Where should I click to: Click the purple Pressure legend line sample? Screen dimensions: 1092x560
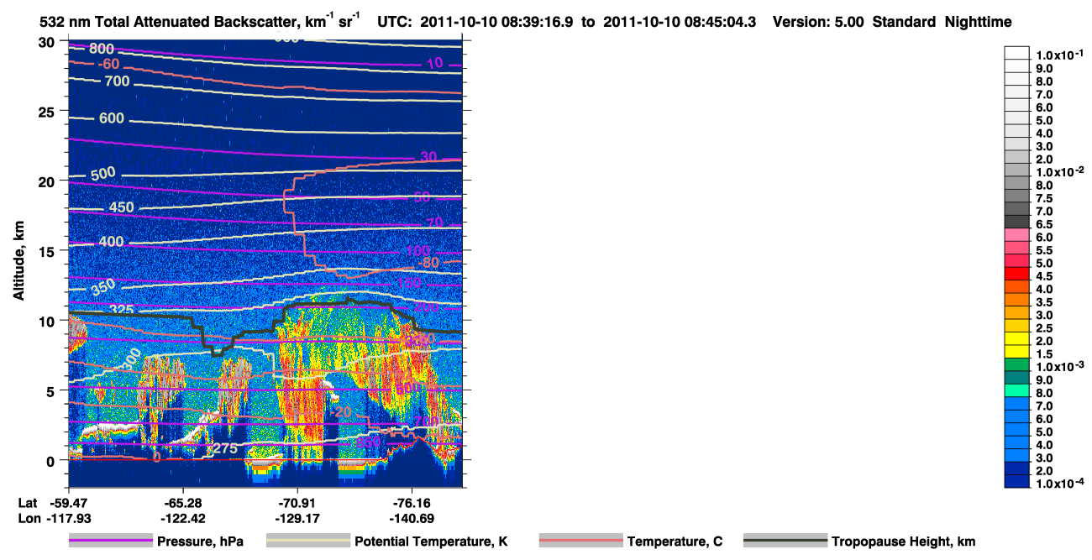pos(110,542)
